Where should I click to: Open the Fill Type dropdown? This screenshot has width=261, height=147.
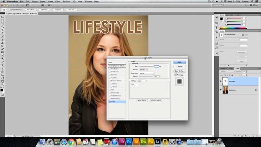(142, 81)
